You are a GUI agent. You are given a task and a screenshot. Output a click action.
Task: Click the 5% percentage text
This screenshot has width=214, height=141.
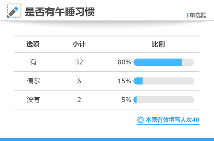pos(126,100)
